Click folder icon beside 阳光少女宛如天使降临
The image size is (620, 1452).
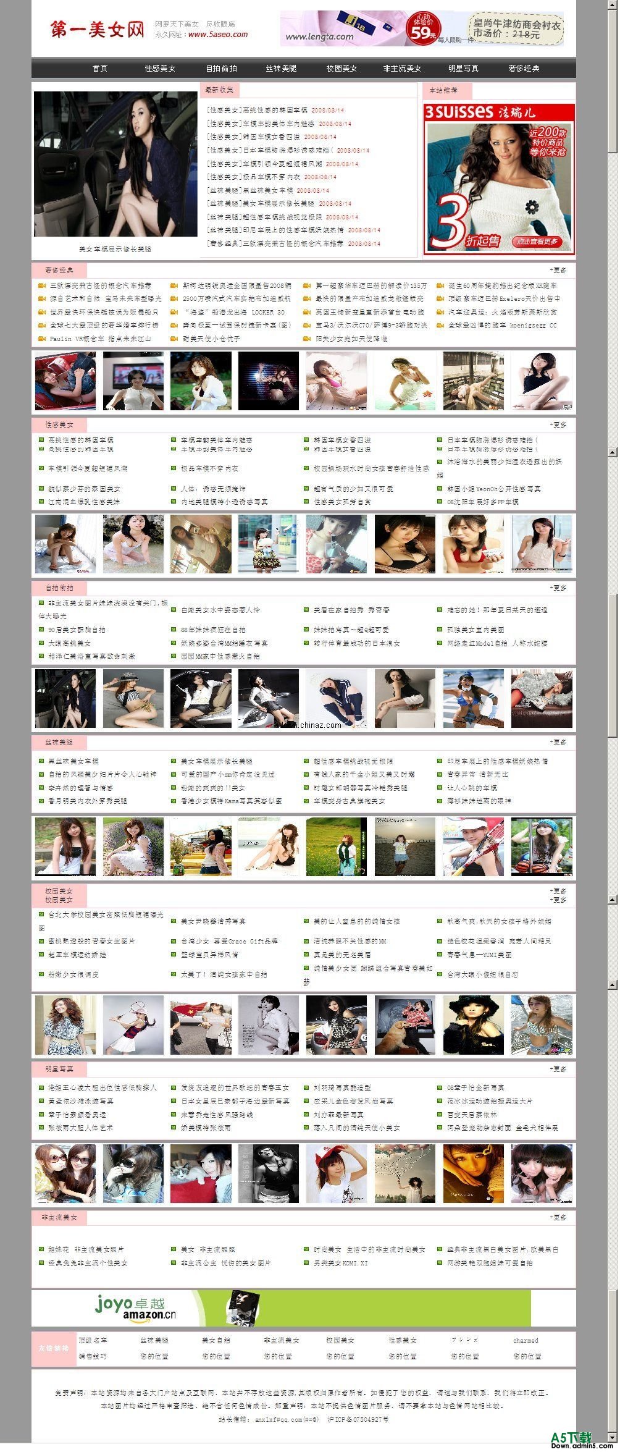coord(308,339)
